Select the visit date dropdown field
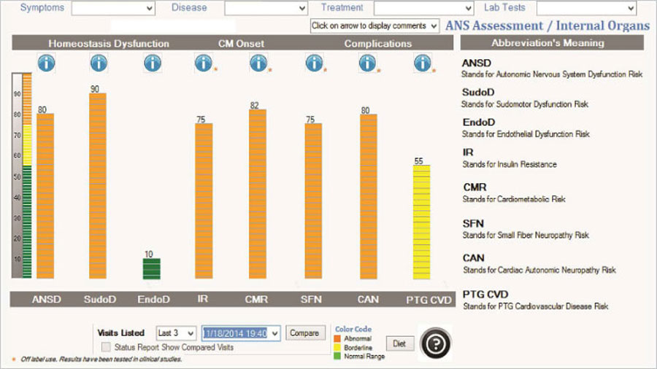 click(x=241, y=333)
